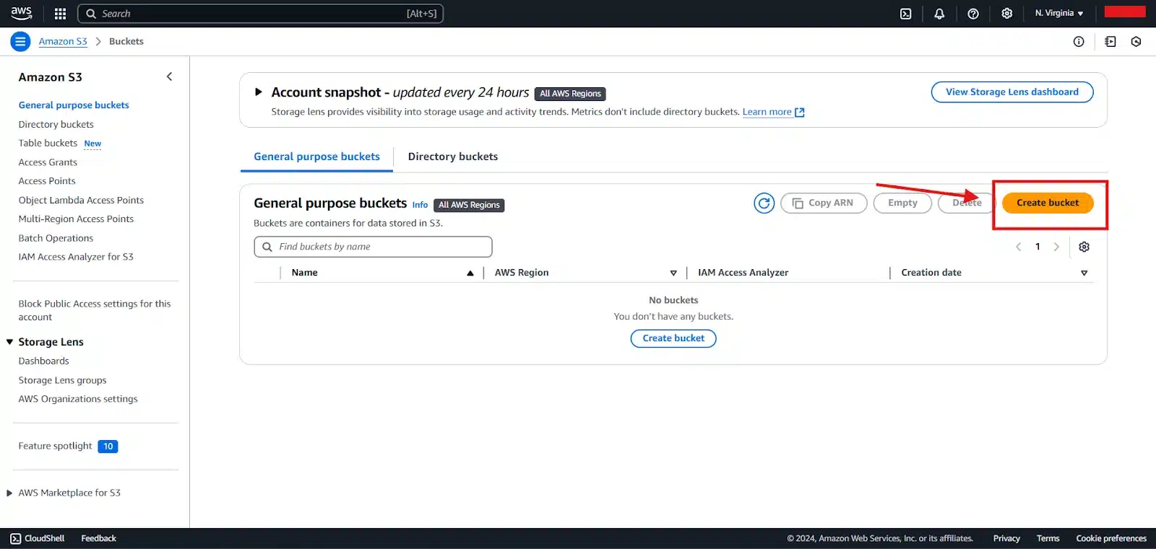
Task: Collapse the Amazon S3 sidebar arrow
Action: tap(170, 76)
